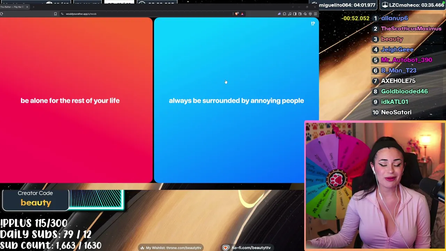Click leaderboard name NeoSatori

(x=397, y=112)
